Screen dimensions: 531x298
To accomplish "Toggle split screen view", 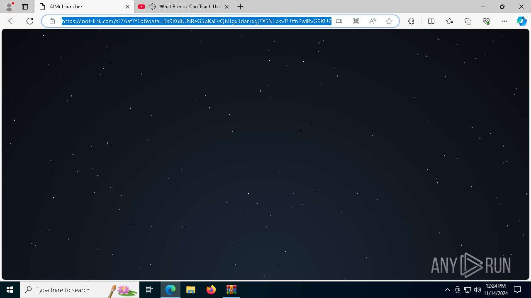I will coord(431,21).
